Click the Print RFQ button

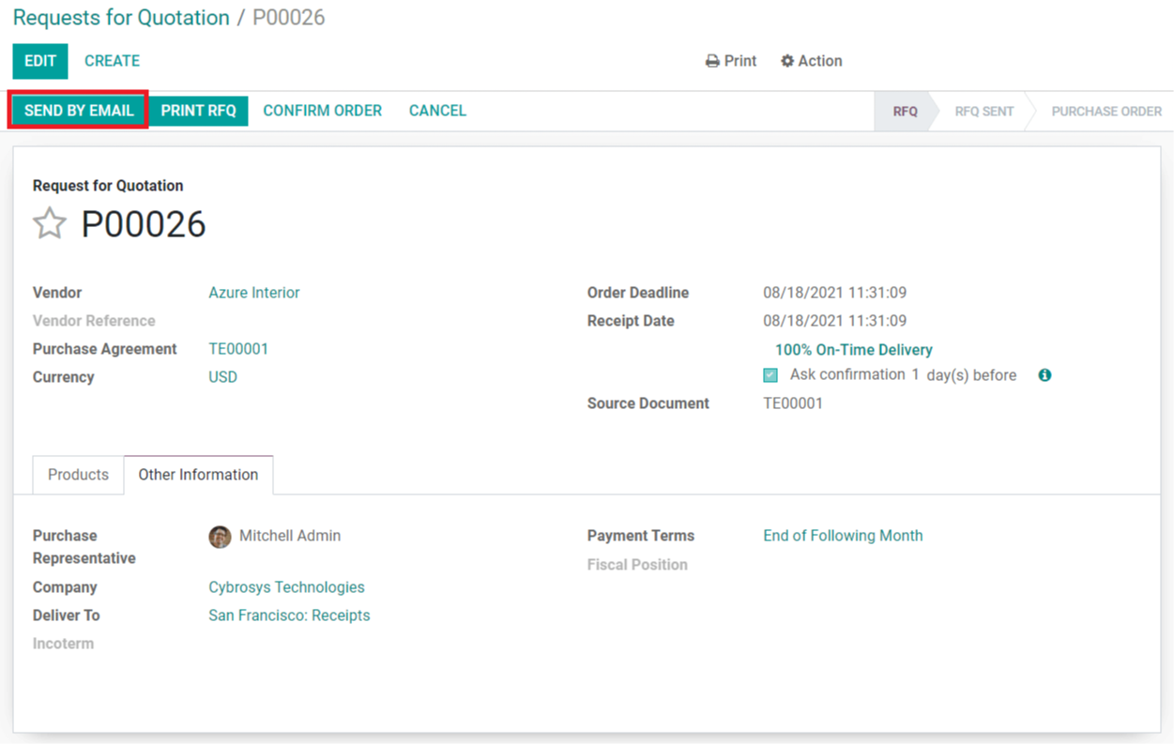pos(198,111)
